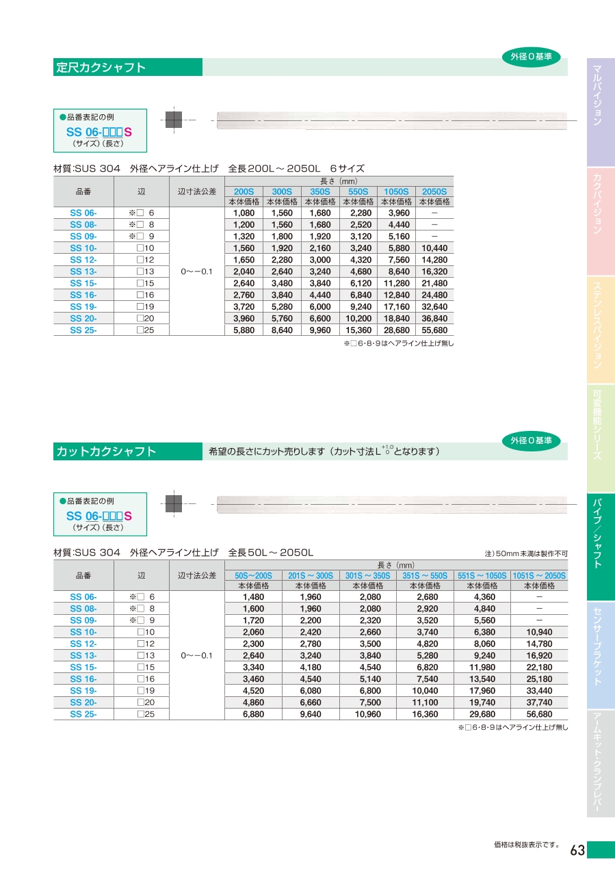
Task: Click SS 25- part number in 定尺カクシャフト table
Action: pyautogui.click(x=83, y=330)
